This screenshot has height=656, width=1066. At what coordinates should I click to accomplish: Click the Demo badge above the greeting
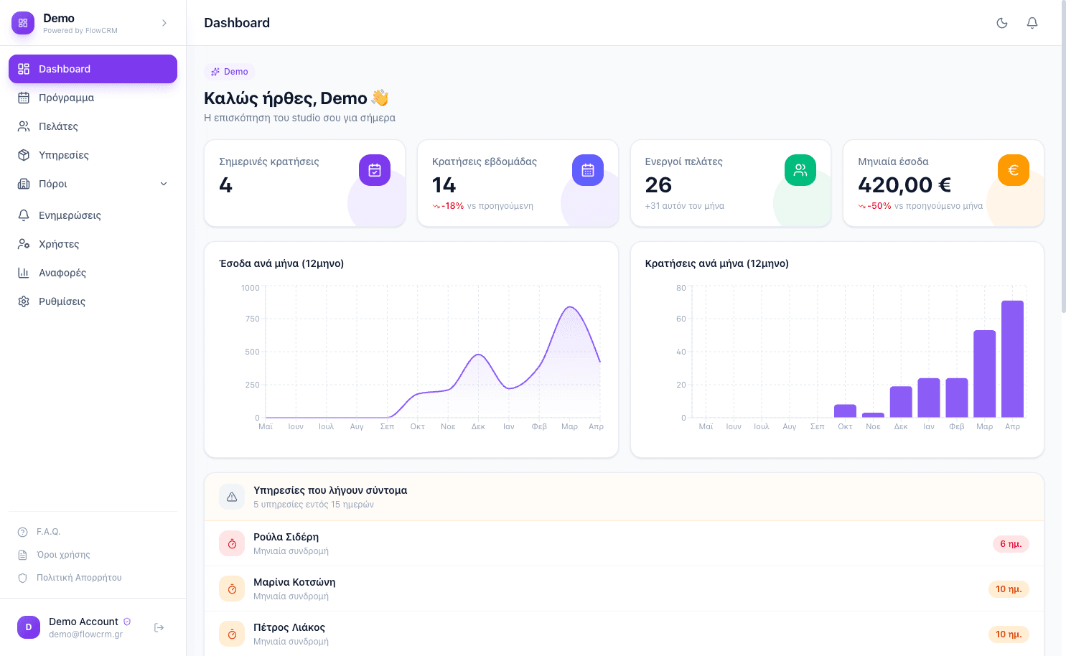click(230, 72)
